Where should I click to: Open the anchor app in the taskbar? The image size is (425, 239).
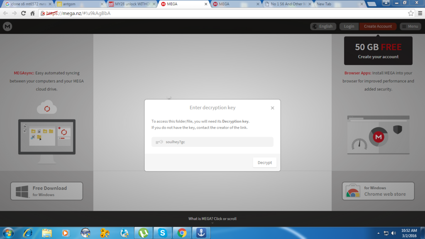click(201, 233)
